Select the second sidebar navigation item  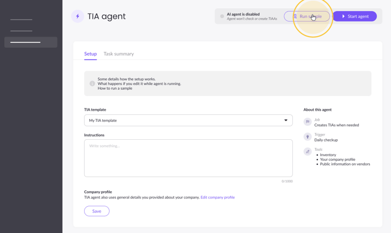click(x=22, y=31)
